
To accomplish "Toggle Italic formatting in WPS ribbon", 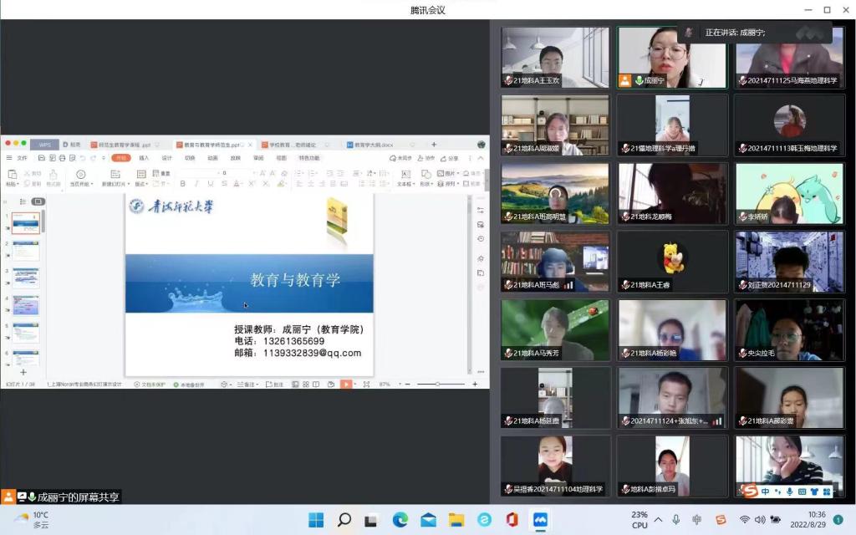I will [196, 184].
